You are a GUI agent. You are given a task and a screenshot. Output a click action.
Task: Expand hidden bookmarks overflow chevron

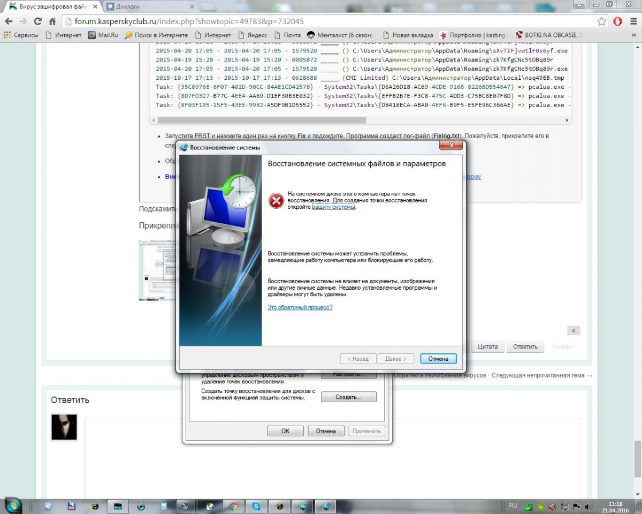tap(635, 35)
